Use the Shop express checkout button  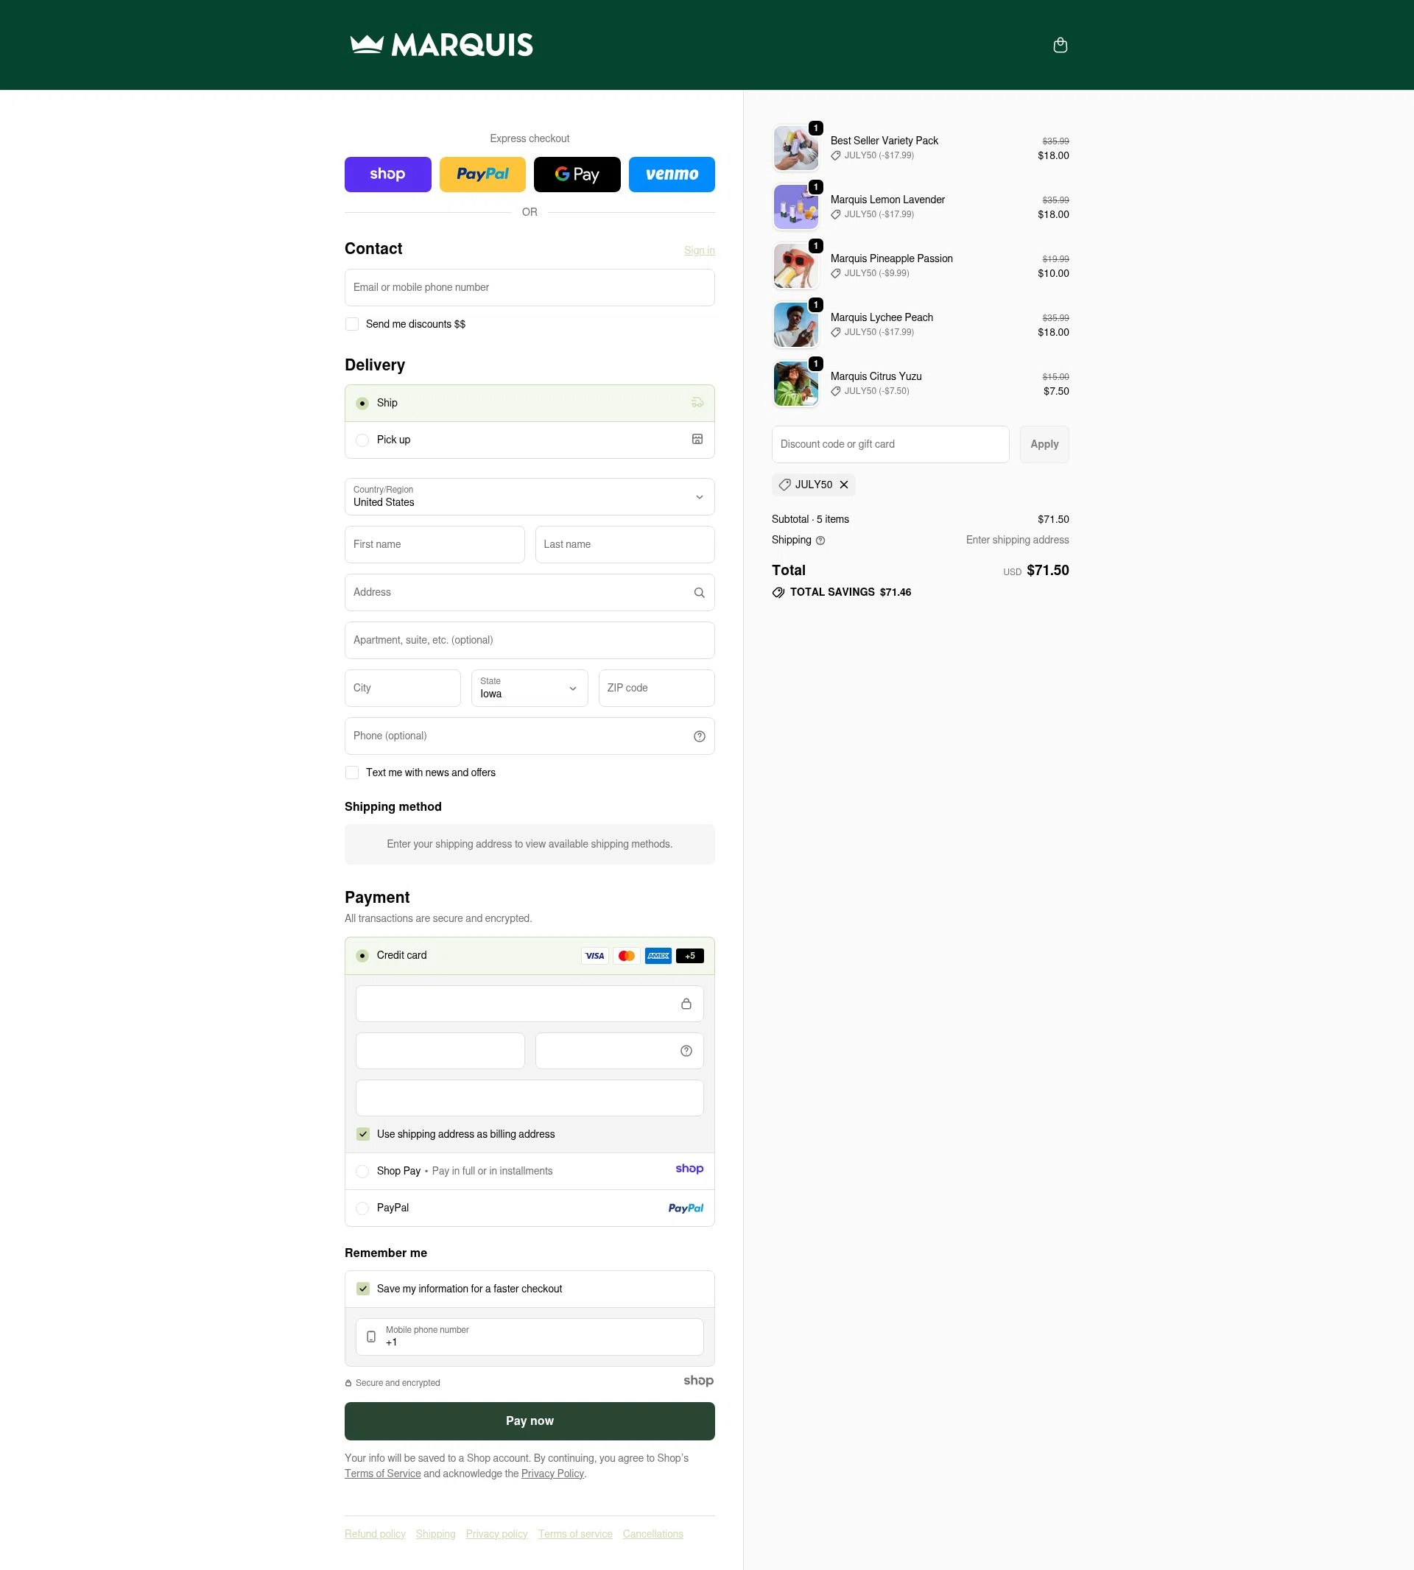click(x=387, y=174)
